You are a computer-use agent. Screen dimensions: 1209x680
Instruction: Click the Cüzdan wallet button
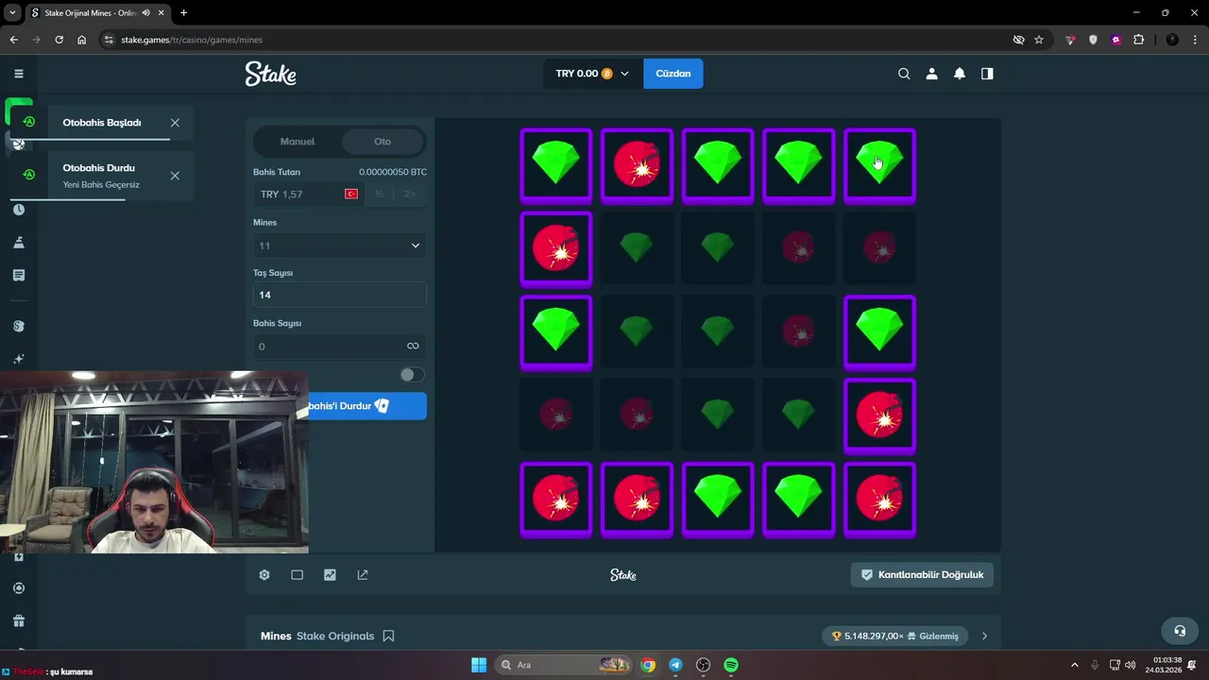click(673, 74)
